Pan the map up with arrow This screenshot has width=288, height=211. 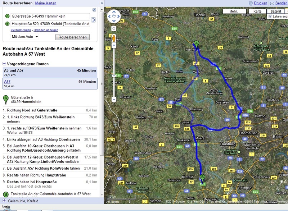[x=114, y=12]
